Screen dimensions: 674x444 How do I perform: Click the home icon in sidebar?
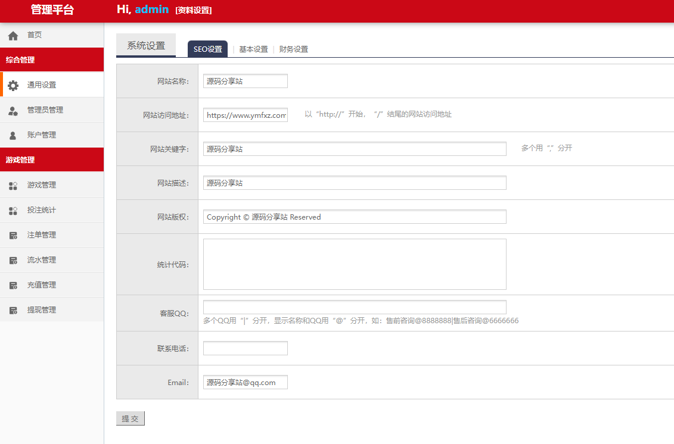click(x=13, y=36)
